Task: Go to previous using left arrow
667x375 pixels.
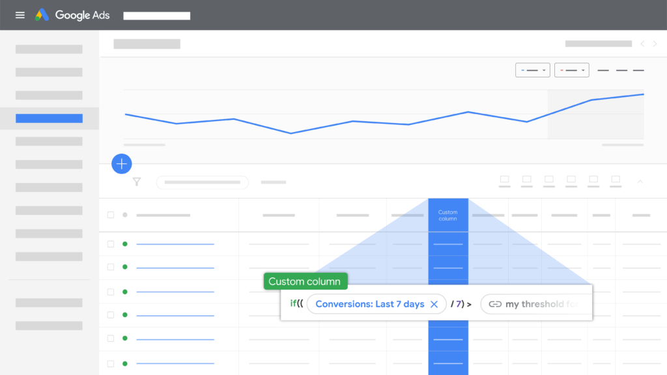Action: pyautogui.click(x=642, y=44)
